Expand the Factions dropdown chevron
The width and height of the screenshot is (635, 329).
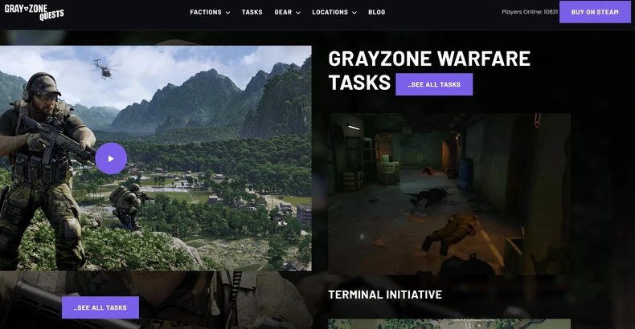(x=227, y=13)
